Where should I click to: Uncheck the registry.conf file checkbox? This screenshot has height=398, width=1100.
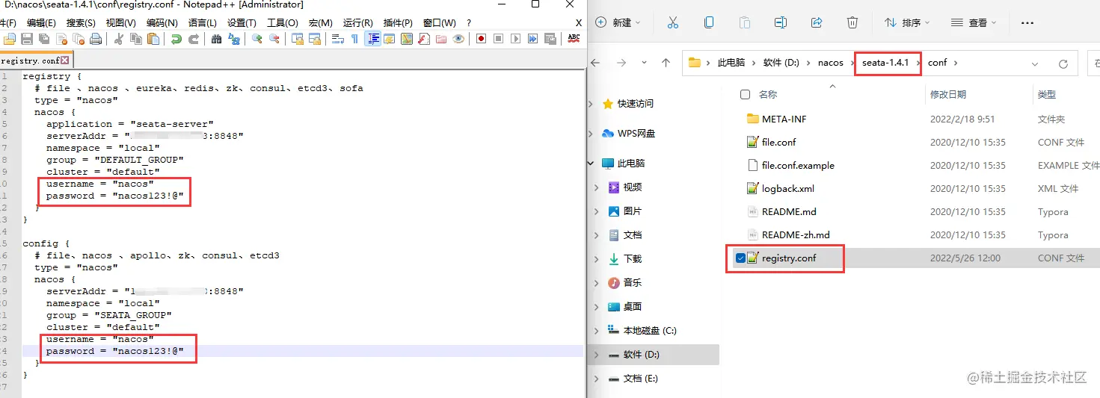coord(740,258)
